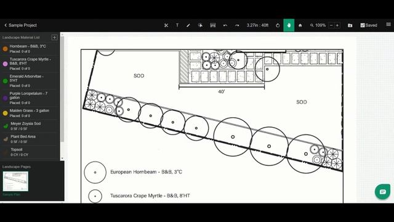This screenshot has width=394, height=222.
Task: Decrease zoom with minus button
Action: click(331, 25)
